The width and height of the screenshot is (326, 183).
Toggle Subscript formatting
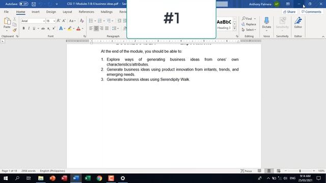pyautogui.click(x=48, y=28)
